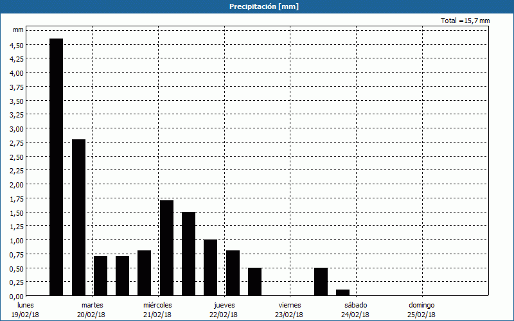Select the lunes 19/02/18 axis label

(26, 309)
